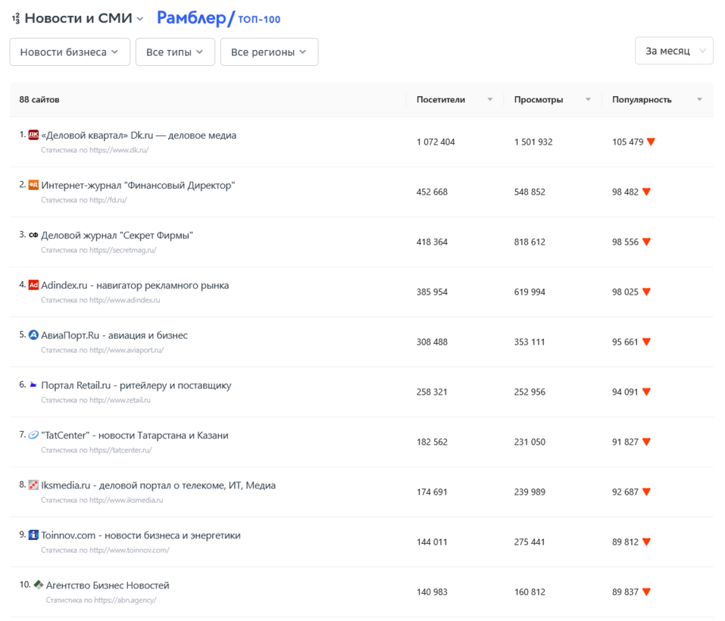Screen dimensions: 725x621
Task: Click the Секрет Фирмы favicon
Action: coord(33,236)
